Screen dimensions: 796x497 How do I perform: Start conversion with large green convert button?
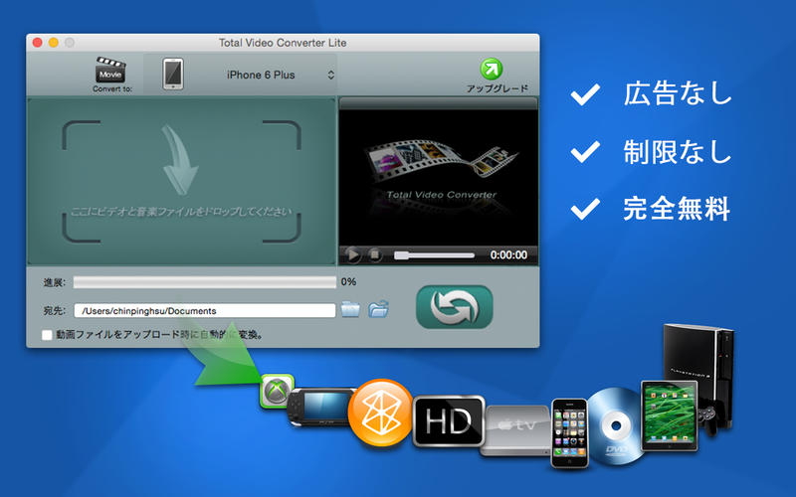[455, 307]
